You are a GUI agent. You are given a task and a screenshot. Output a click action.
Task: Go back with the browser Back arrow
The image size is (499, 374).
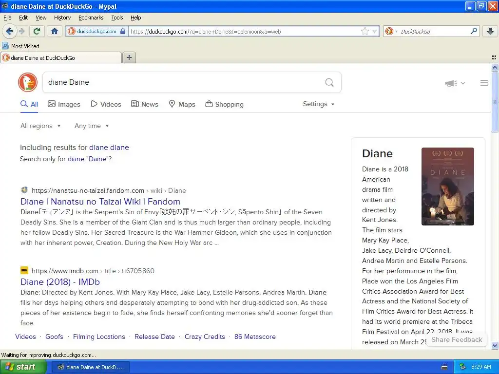pos(10,31)
